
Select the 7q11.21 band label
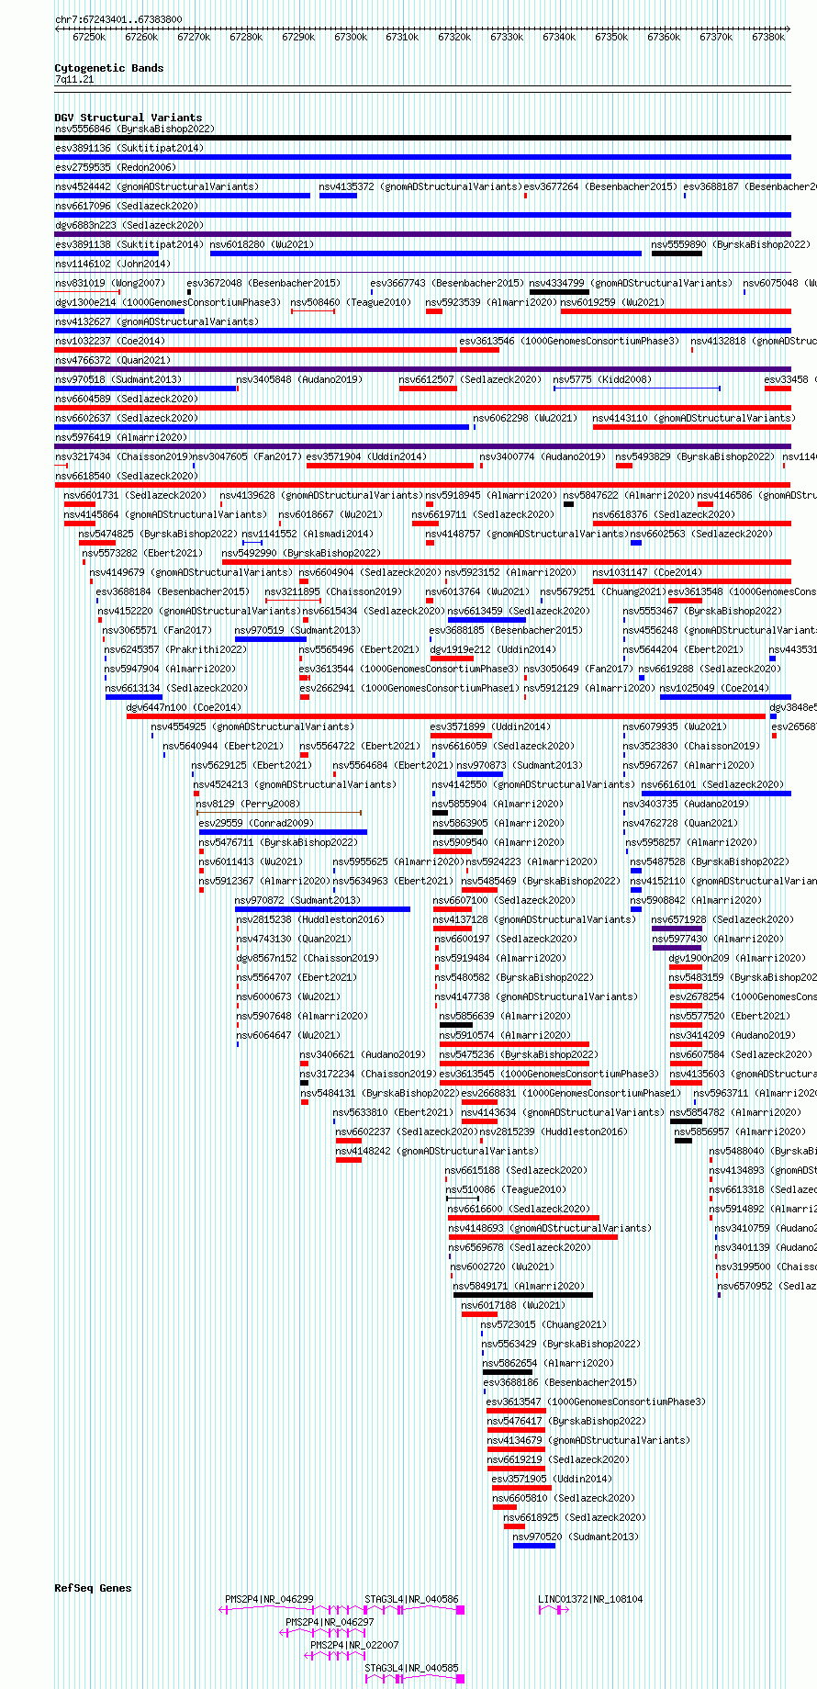(x=74, y=80)
